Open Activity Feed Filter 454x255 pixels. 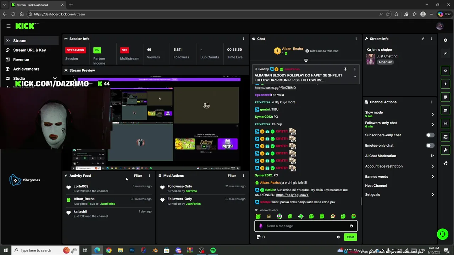(138, 176)
